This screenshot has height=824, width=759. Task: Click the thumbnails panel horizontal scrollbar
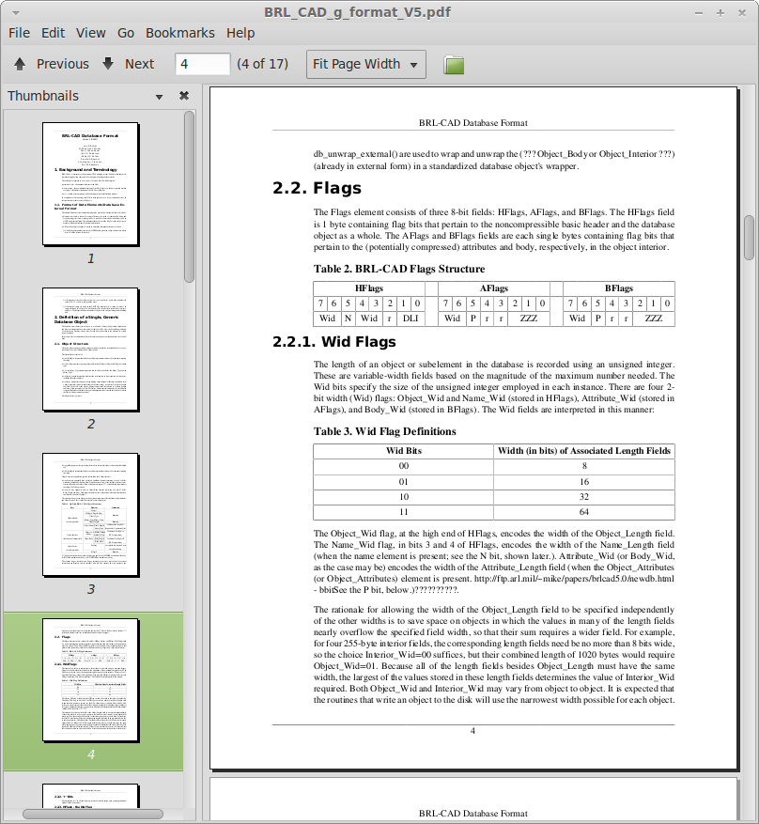(x=94, y=814)
